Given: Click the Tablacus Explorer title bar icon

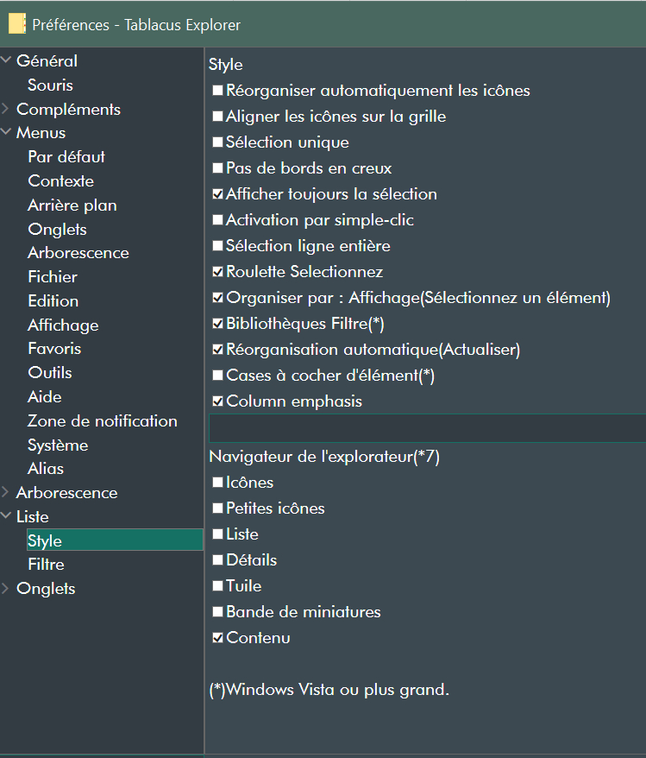Looking at the screenshot, I should 16,23.
